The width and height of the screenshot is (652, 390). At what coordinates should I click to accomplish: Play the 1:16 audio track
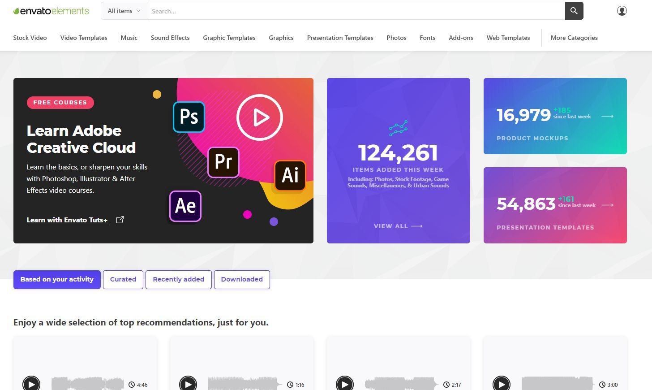188,384
